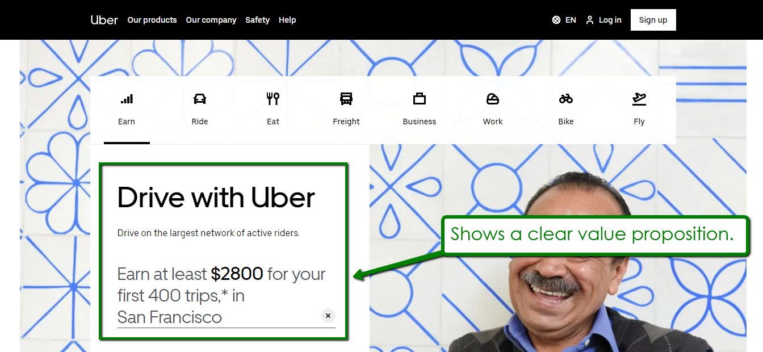Image resolution: width=763 pixels, height=352 pixels.
Task: Open the Fly airplane icon
Action: pos(639,99)
